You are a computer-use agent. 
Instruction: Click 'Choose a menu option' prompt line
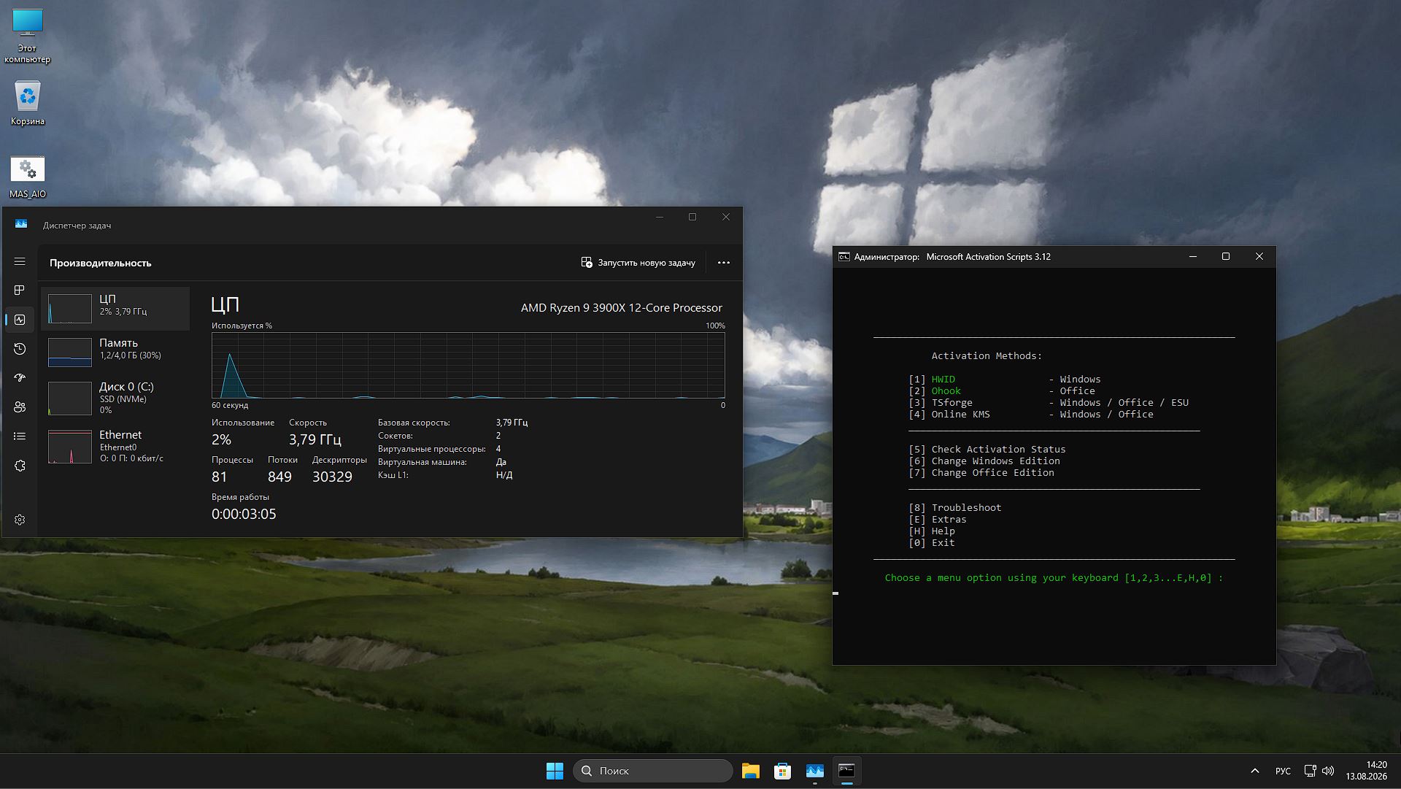pos(1054,578)
